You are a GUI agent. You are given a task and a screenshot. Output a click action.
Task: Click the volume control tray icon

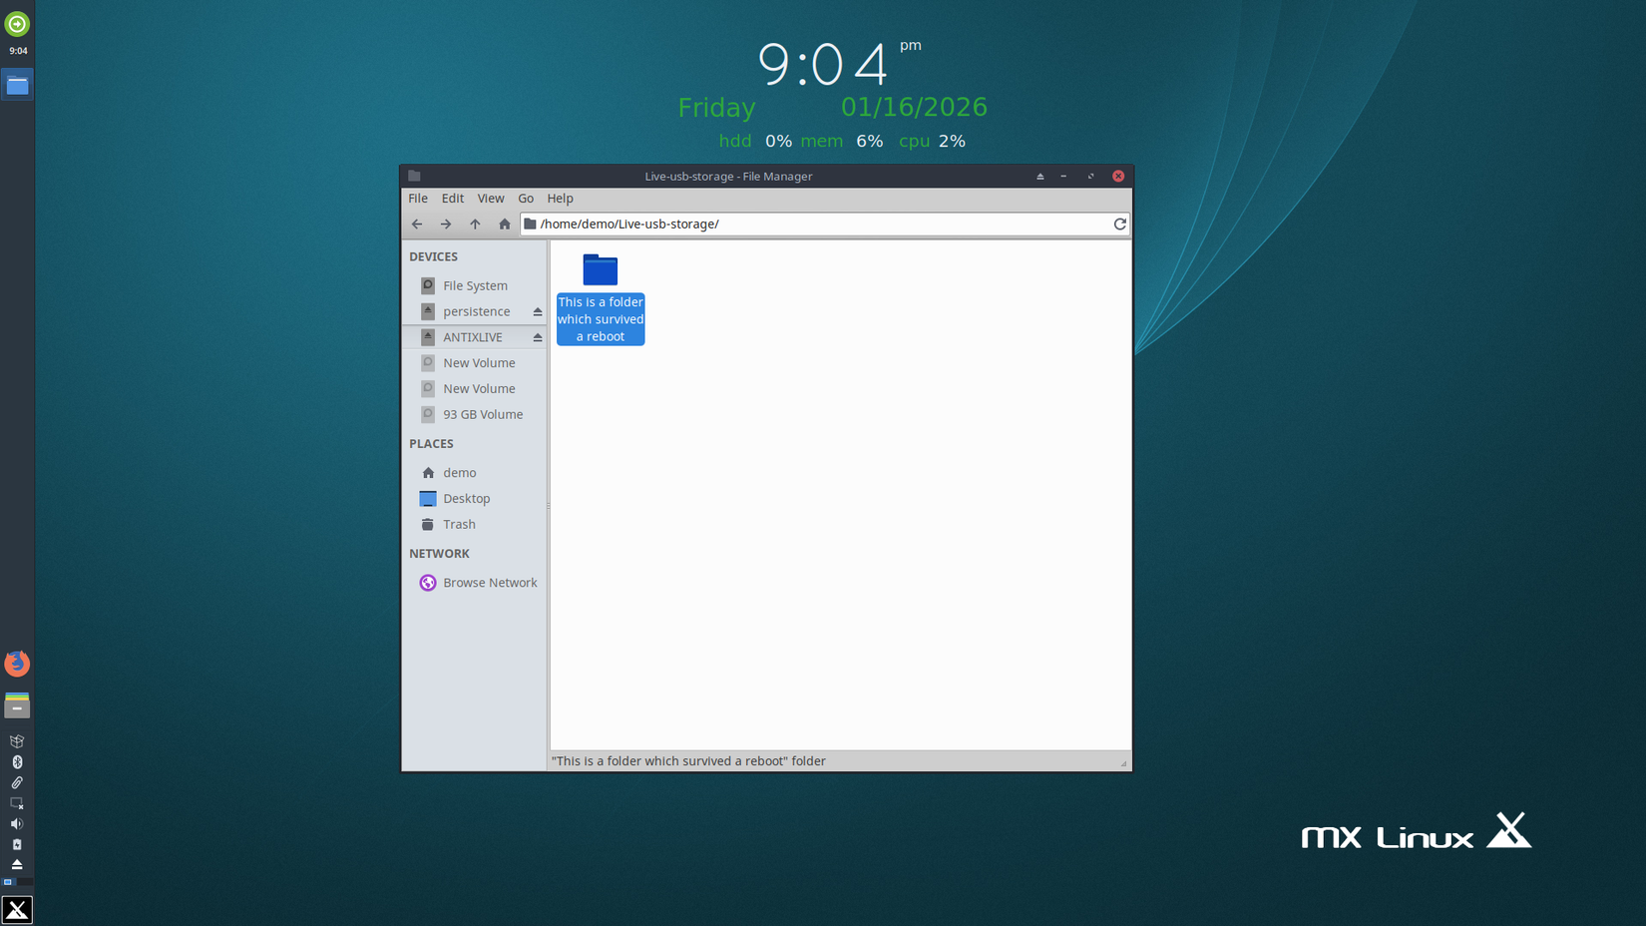(16, 823)
